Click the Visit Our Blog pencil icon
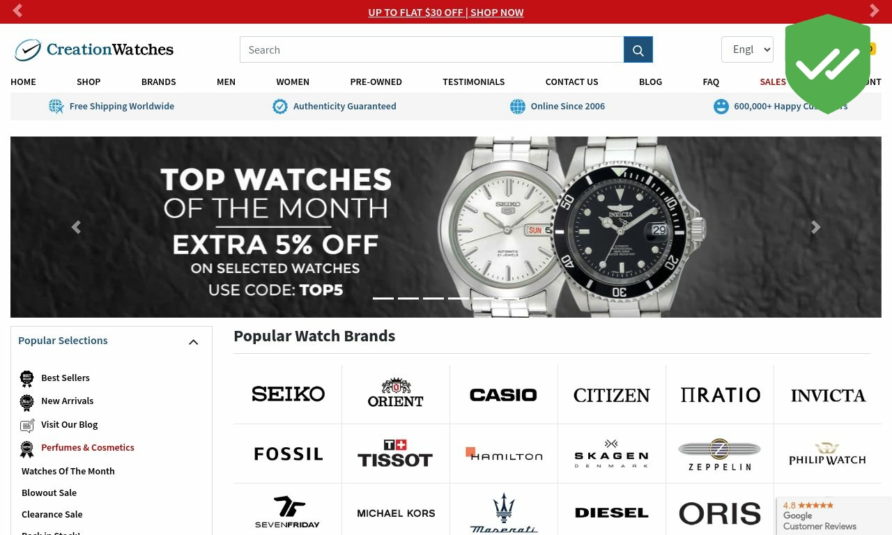Image resolution: width=892 pixels, height=535 pixels. pyautogui.click(x=27, y=425)
